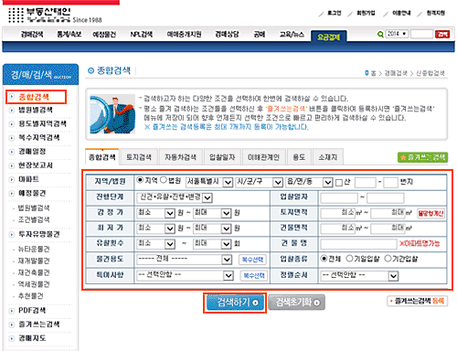457x351 pixels.
Task: Open the 특이사항 선택안함 dropdown
Action: pyautogui.click(x=185, y=275)
